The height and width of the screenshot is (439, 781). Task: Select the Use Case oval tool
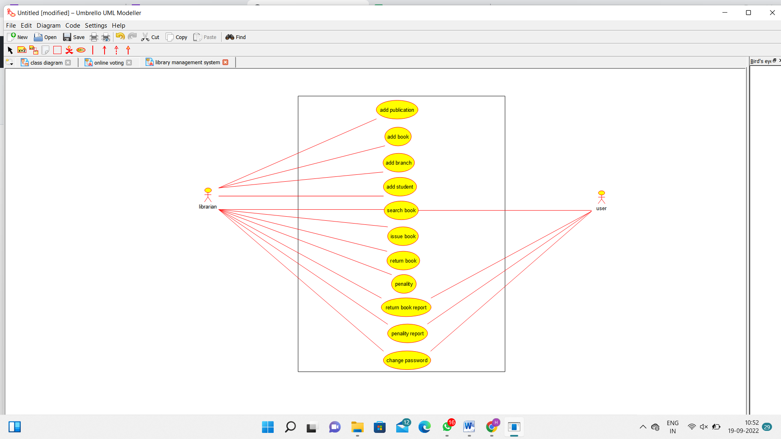pyautogui.click(x=81, y=50)
